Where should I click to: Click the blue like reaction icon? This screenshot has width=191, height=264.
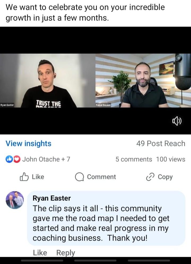click(9, 159)
